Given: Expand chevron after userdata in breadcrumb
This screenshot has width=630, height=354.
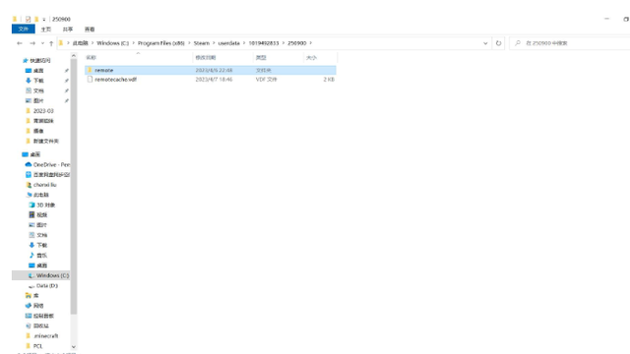Looking at the screenshot, I should click(244, 43).
